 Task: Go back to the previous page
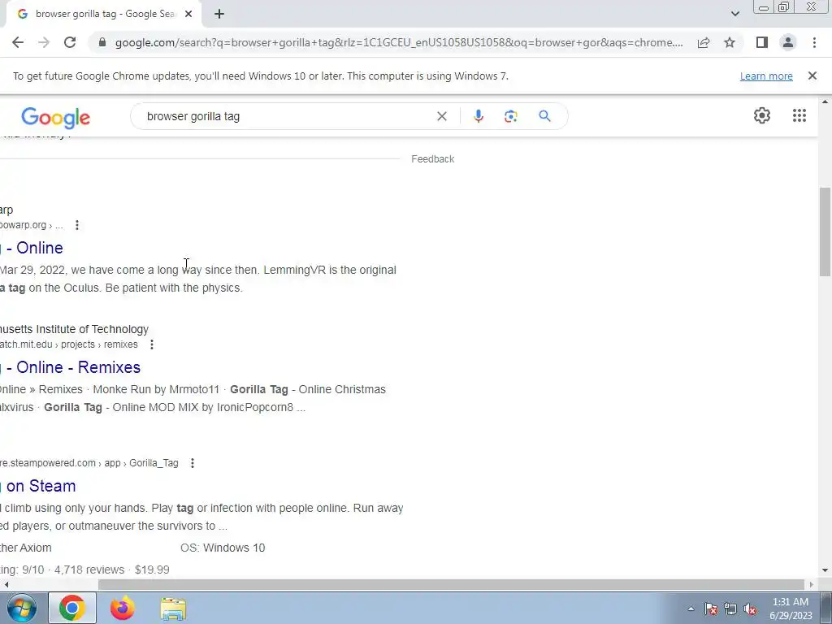(18, 42)
